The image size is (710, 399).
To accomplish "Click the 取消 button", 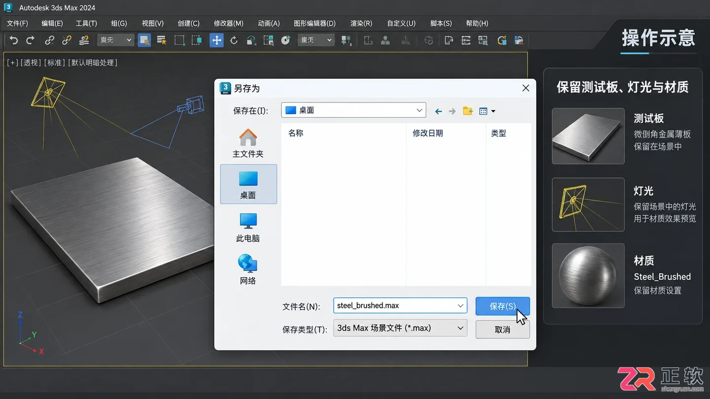I will tap(502, 330).
